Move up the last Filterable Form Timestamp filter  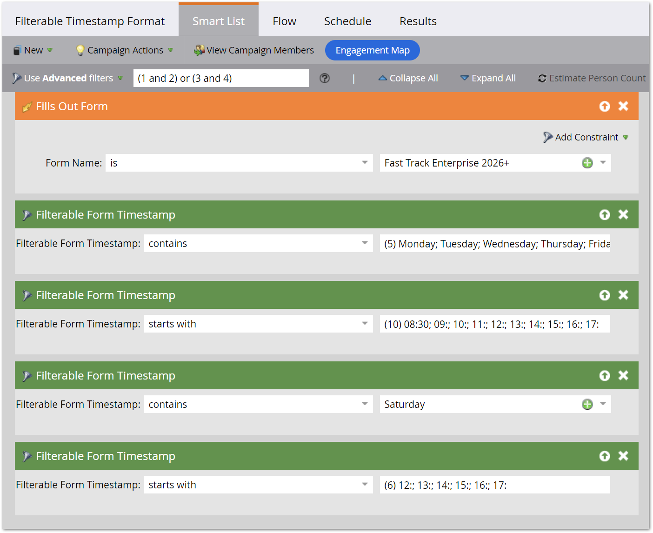(604, 456)
